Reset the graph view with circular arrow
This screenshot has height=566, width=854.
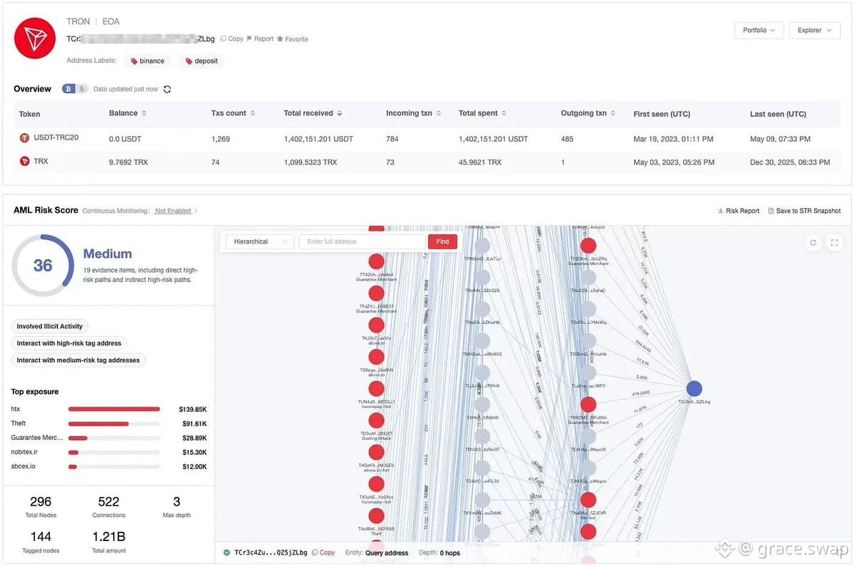click(813, 243)
